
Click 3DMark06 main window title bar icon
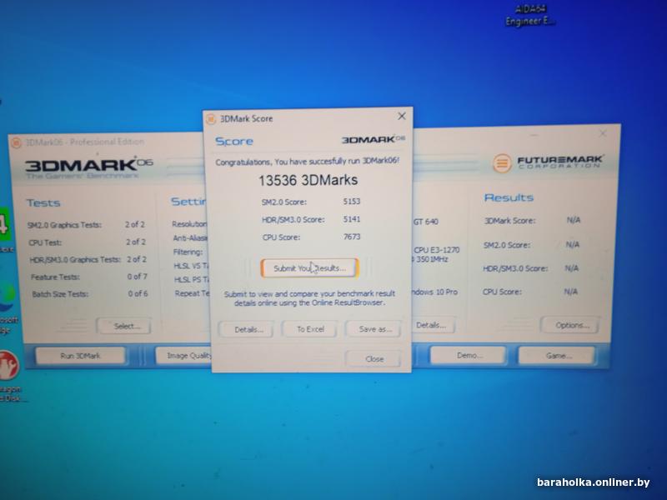click(16, 142)
